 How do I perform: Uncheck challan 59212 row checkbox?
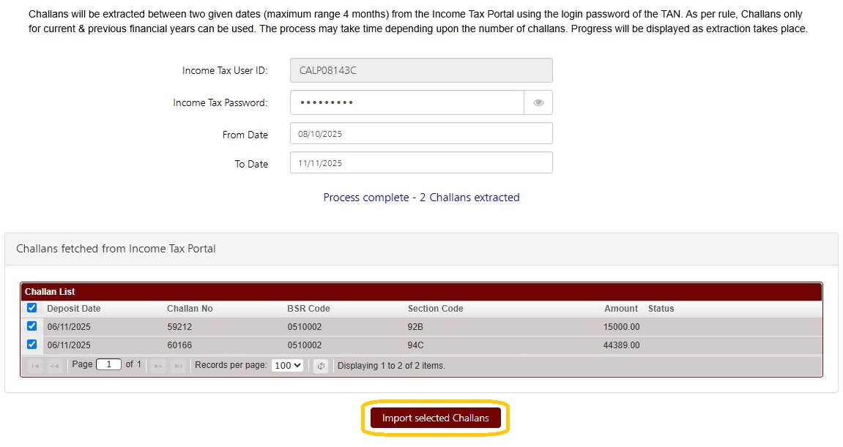pyautogui.click(x=31, y=326)
